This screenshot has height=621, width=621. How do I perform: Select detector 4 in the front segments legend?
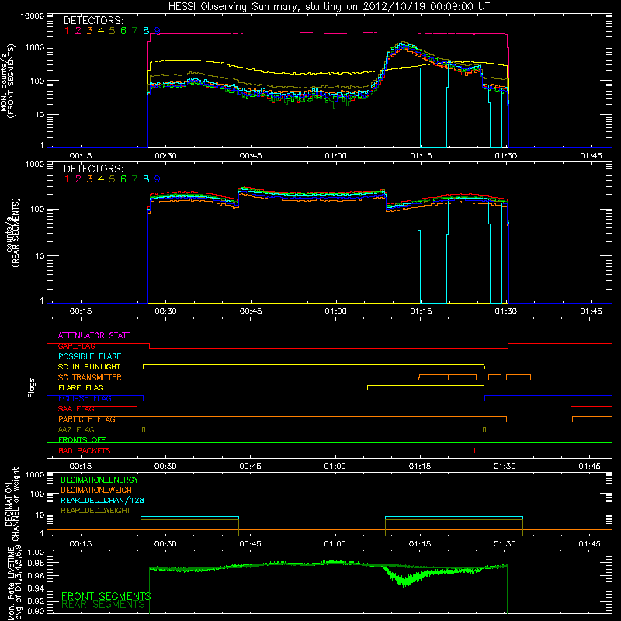coord(101,31)
